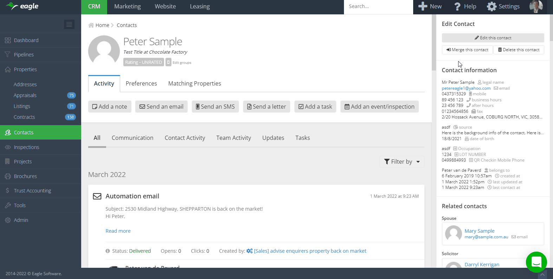The height and width of the screenshot is (279, 553).
Task: Open the live chat bubble icon
Action: point(536,262)
